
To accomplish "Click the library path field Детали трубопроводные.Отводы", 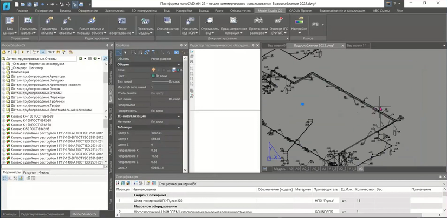I will (x=38, y=58).
